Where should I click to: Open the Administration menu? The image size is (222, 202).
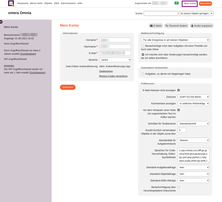pyautogui.click(x=68, y=3)
